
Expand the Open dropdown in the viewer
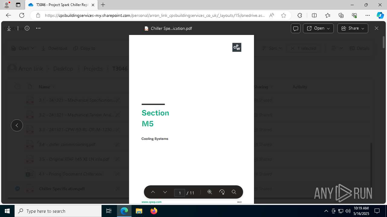tap(318, 28)
